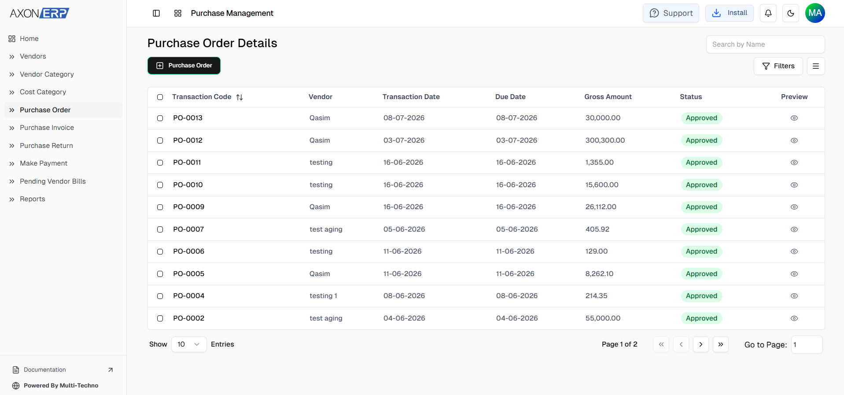Click Gross Amount column header

(608, 97)
